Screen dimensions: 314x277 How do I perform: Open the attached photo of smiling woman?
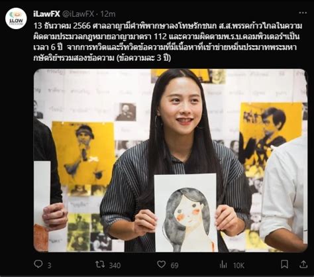tap(170, 160)
